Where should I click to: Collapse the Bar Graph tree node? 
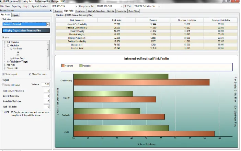[11, 49]
